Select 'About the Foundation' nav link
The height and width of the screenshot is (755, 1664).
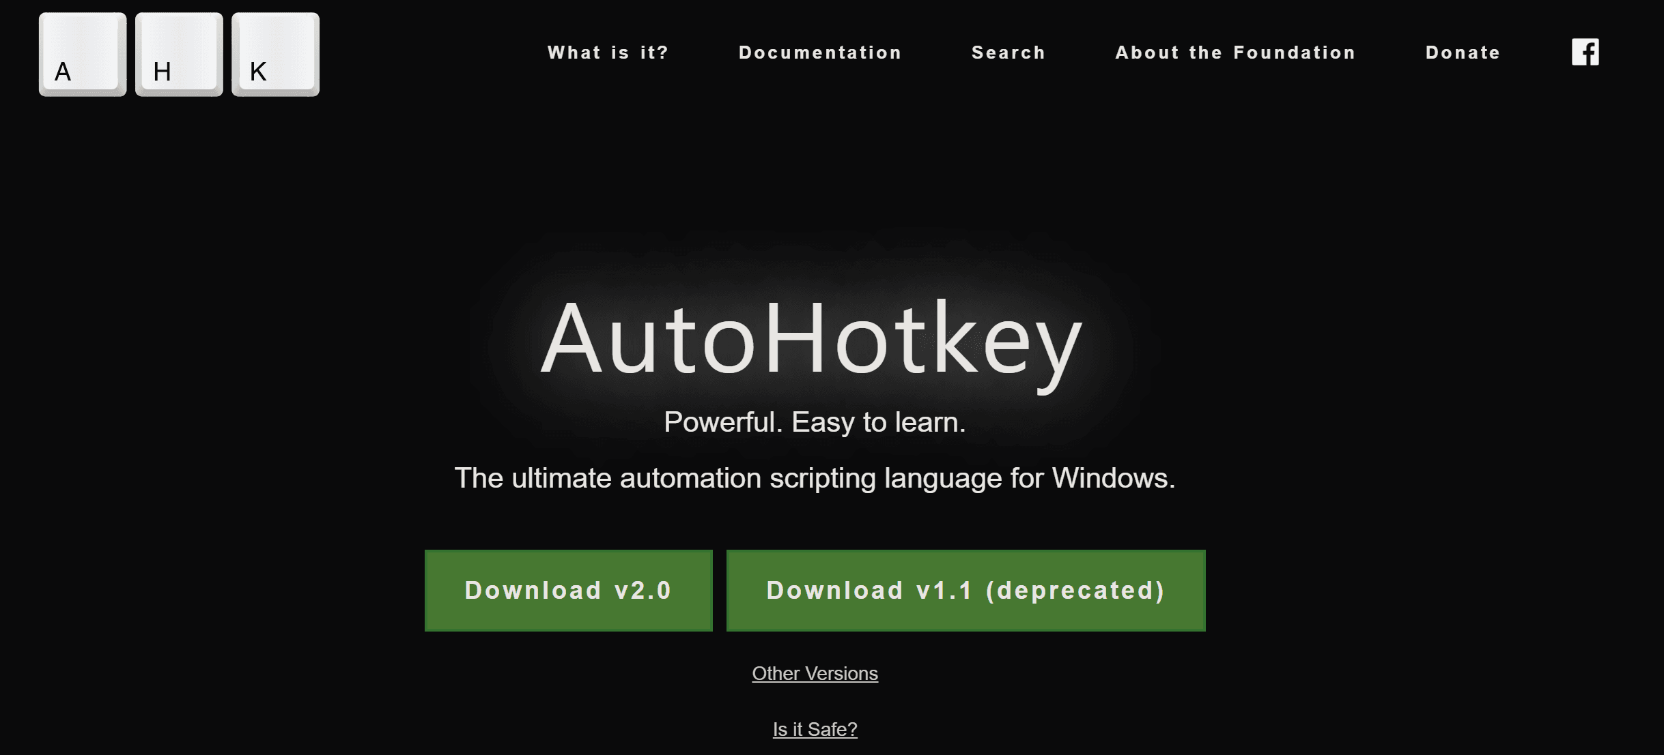(x=1235, y=53)
